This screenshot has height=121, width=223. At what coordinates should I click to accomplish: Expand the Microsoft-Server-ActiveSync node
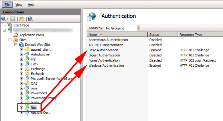pyautogui.click(x=21, y=79)
